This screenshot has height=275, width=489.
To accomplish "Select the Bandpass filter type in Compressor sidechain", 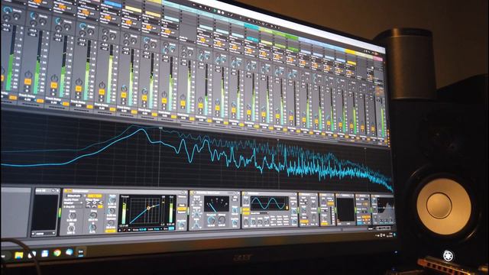I will (x=95, y=206).
